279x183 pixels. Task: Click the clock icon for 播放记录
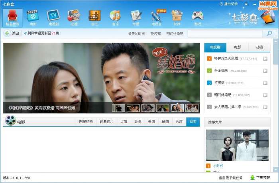pos(221,4)
